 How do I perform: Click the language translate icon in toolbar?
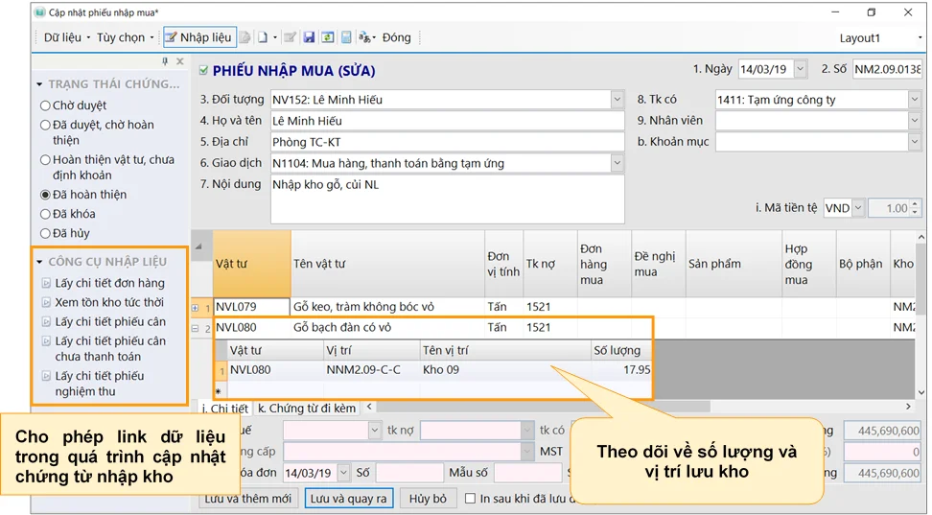[365, 37]
